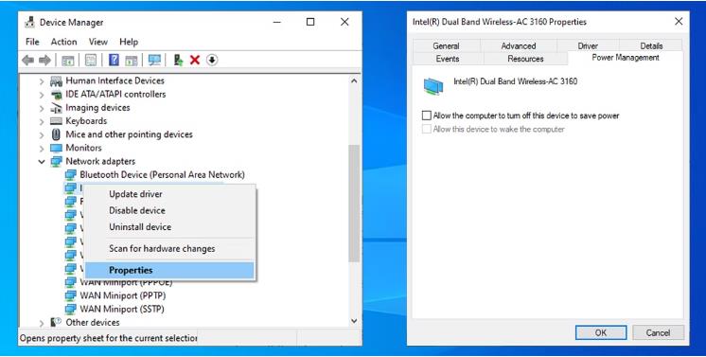Select the Bluetooth Device network adapter icon
The width and height of the screenshot is (706, 357).
click(71, 175)
